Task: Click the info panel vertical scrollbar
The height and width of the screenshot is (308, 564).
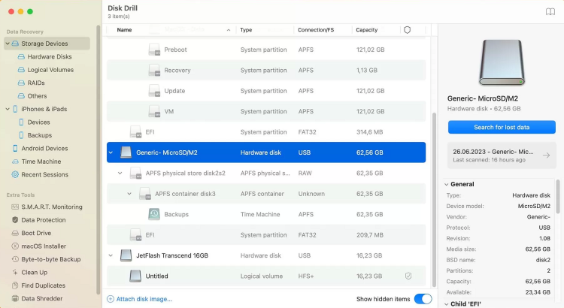Action: click(x=558, y=196)
